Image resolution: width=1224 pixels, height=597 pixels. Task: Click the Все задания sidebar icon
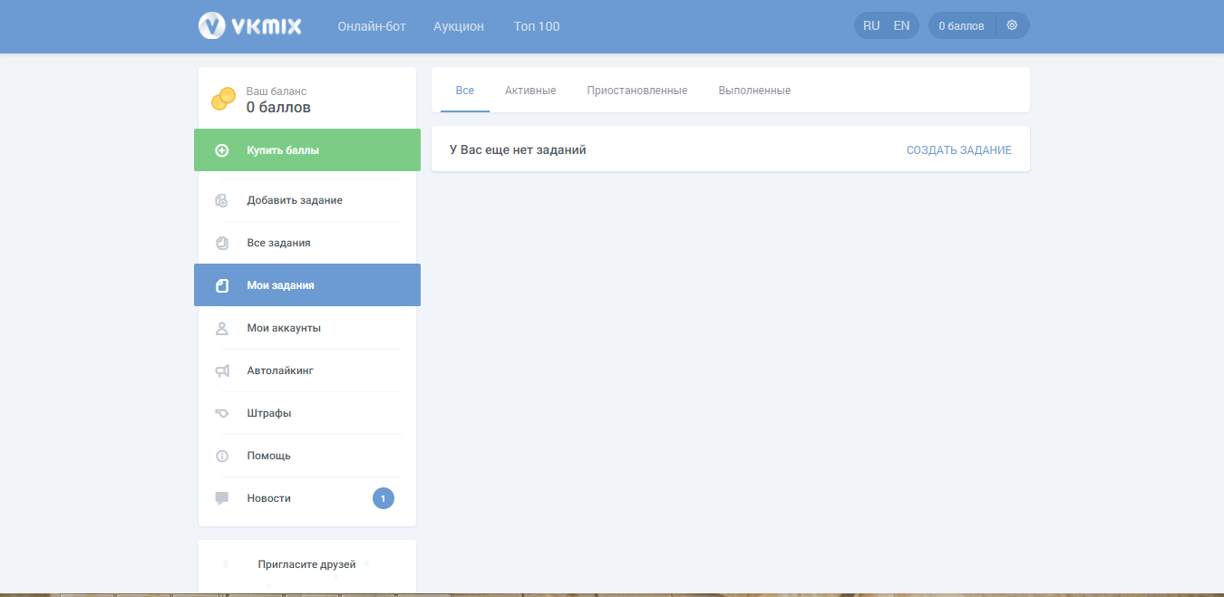pos(222,243)
